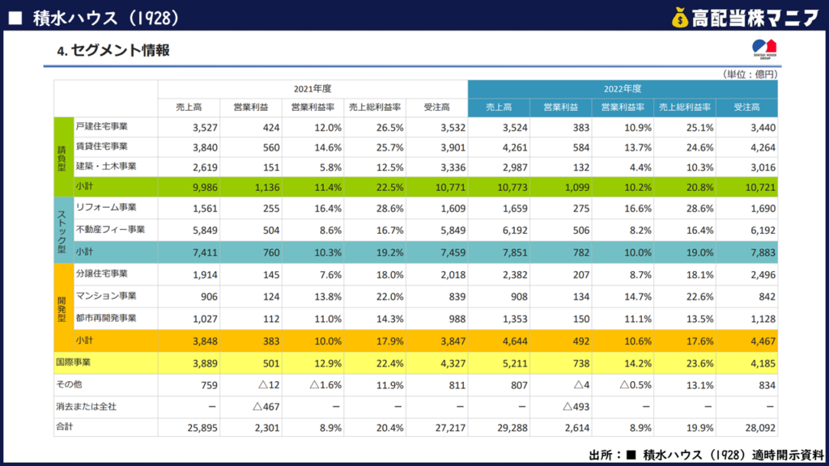Image resolution: width=829 pixels, height=466 pixels.
Task: Select the 5,211 cell in 国際事業 row
Action: click(515, 364)
